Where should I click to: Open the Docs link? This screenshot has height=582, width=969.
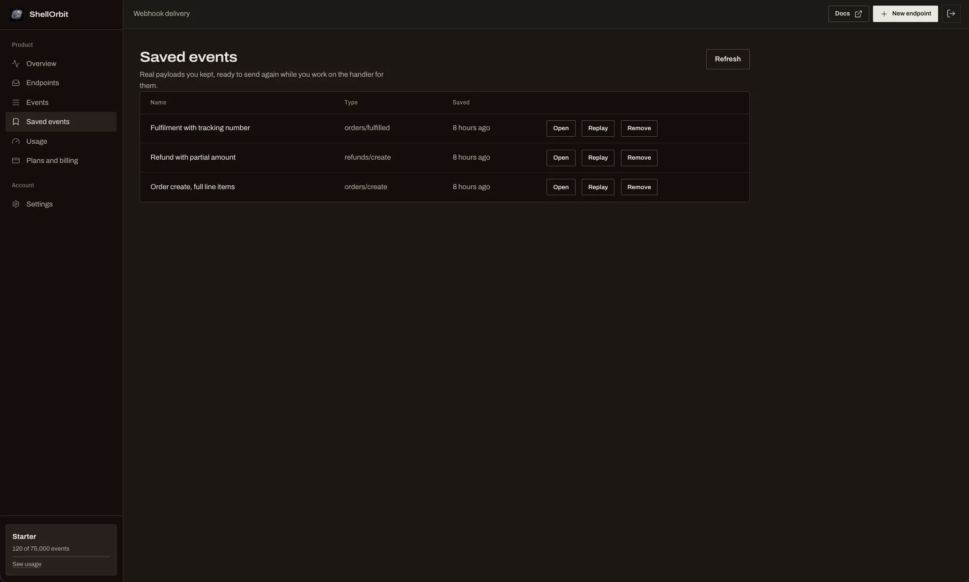click(848, 14)
